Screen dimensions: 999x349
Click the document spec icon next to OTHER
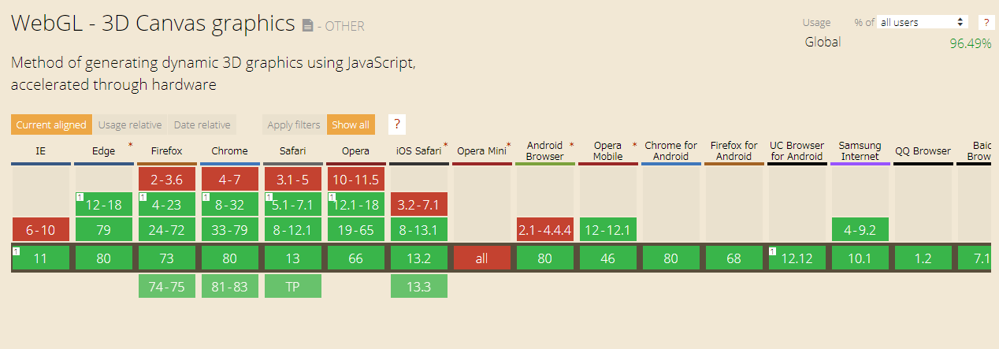pyautogui.click(x=308, y=26)
